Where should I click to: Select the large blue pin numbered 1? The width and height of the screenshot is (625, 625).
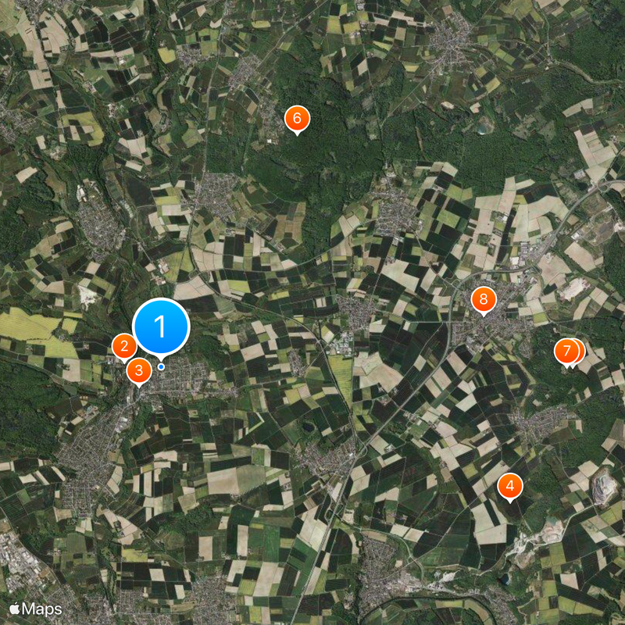161,326
